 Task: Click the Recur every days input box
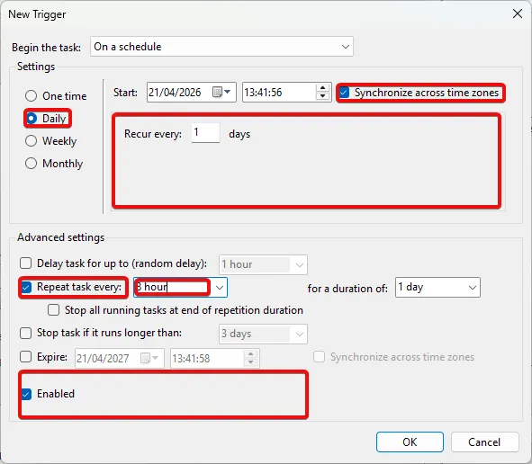[x=205, y=133]
